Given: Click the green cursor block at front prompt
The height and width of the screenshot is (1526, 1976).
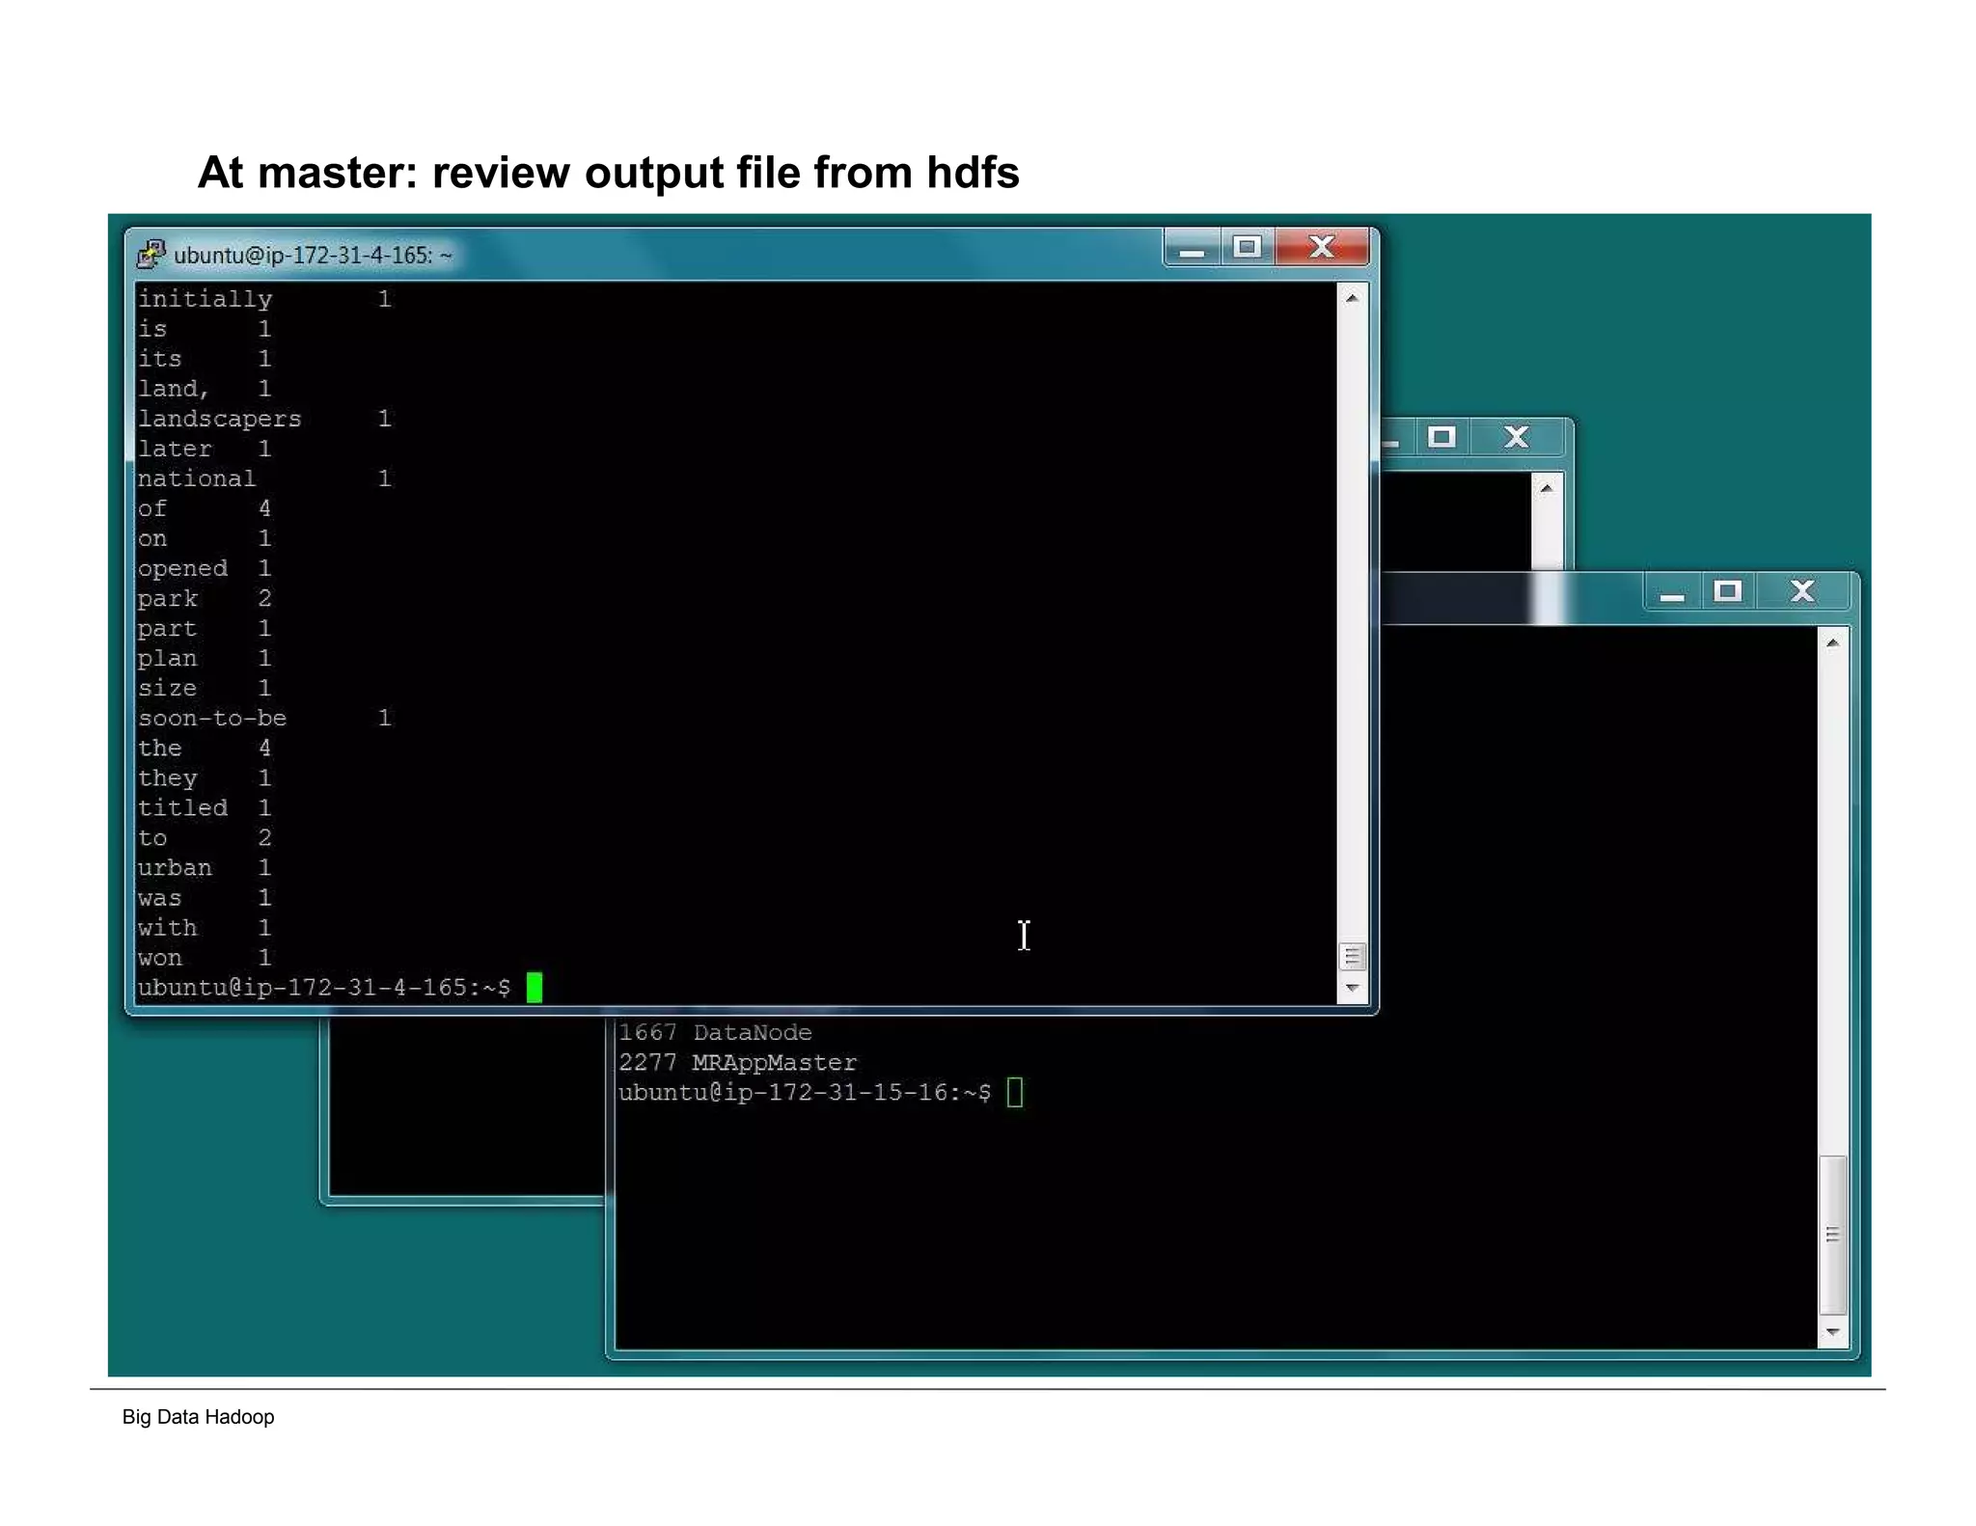Looking at the screenshot, I should pos(535,988).
